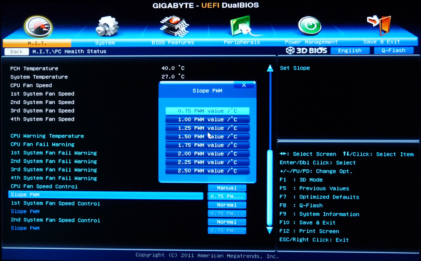
Task: Go to the BIOS Features tab label
Action: [173, 43]
